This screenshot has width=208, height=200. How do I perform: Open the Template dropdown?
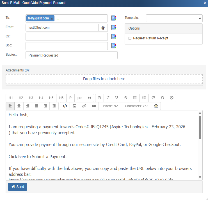click(174, 18)
